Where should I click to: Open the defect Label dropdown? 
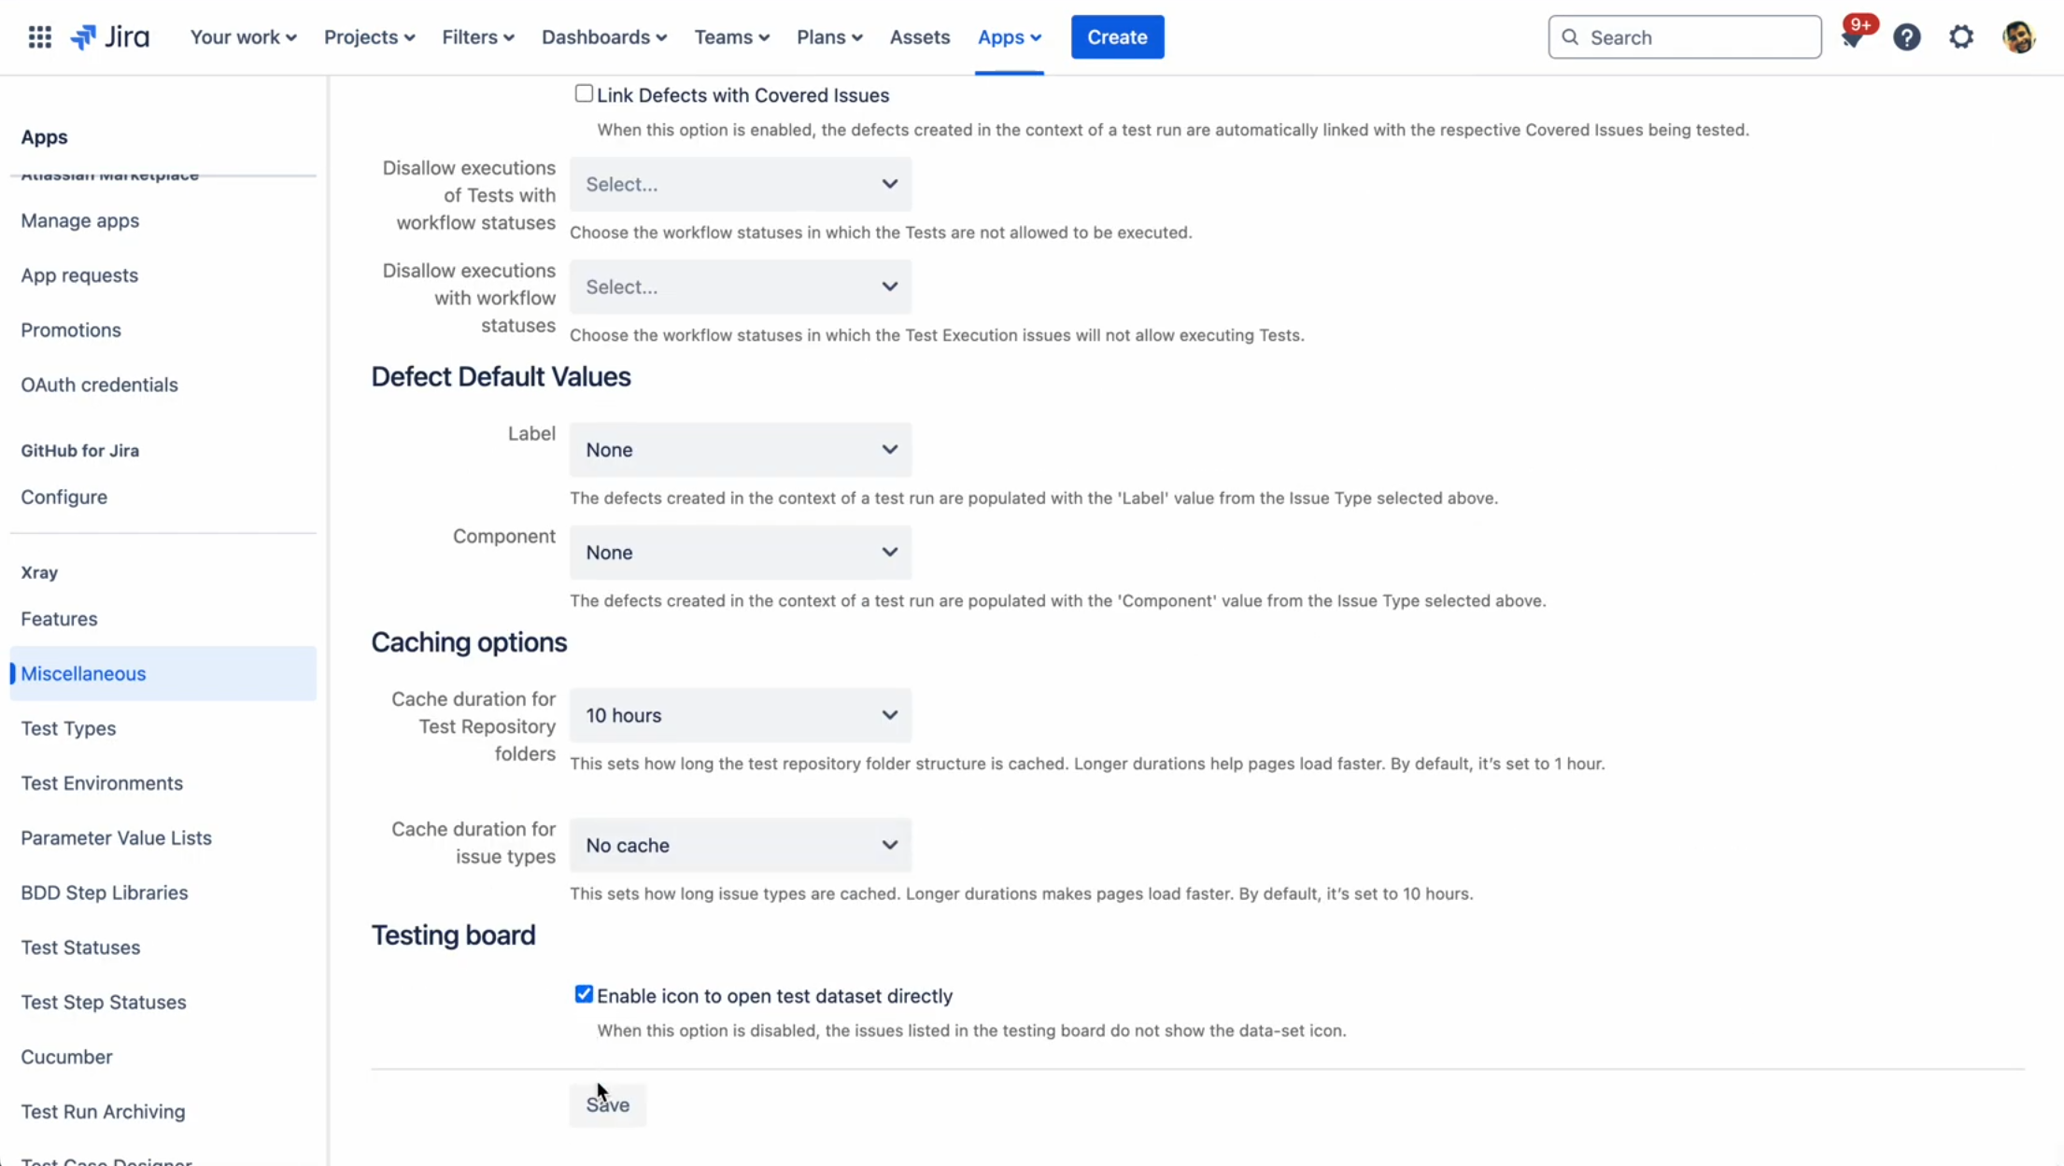point(741,450)
